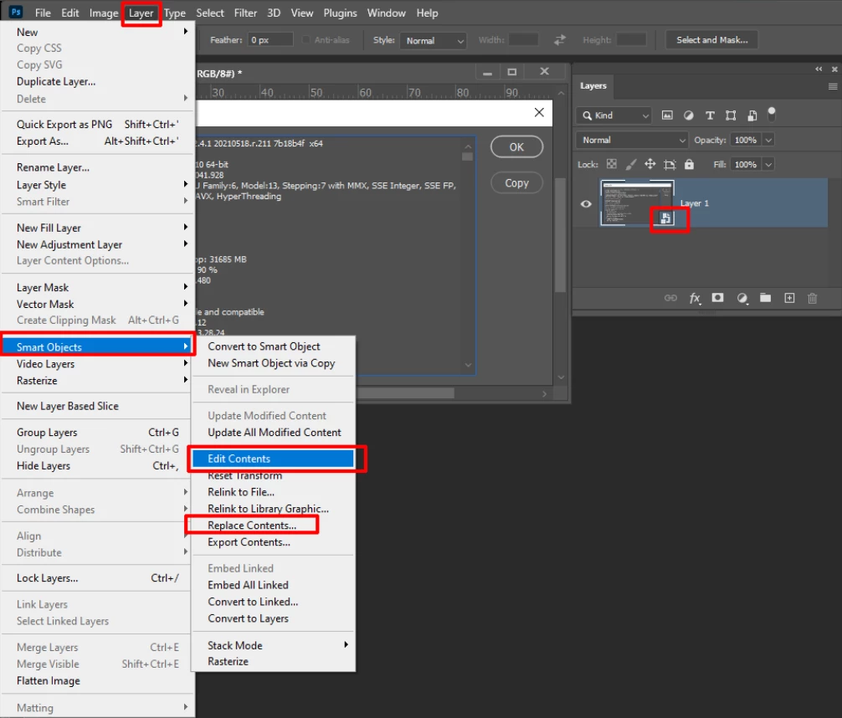Expand the Rasterize submenu in Layer menu
Image resolution: width=842 pixels, height=718 pixels.
(x=97, y=380)
